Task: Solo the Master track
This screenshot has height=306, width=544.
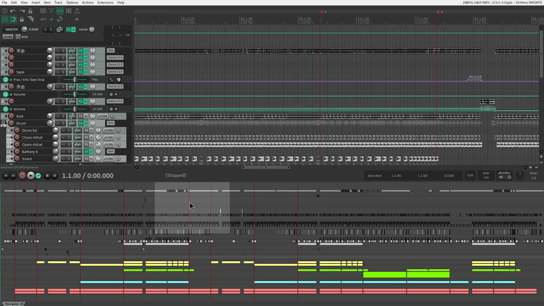Action: (x=50, y=29)
